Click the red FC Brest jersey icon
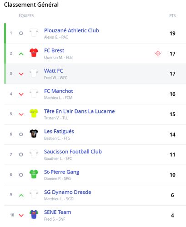Screen dimensions: 186x227 [34, 53]
